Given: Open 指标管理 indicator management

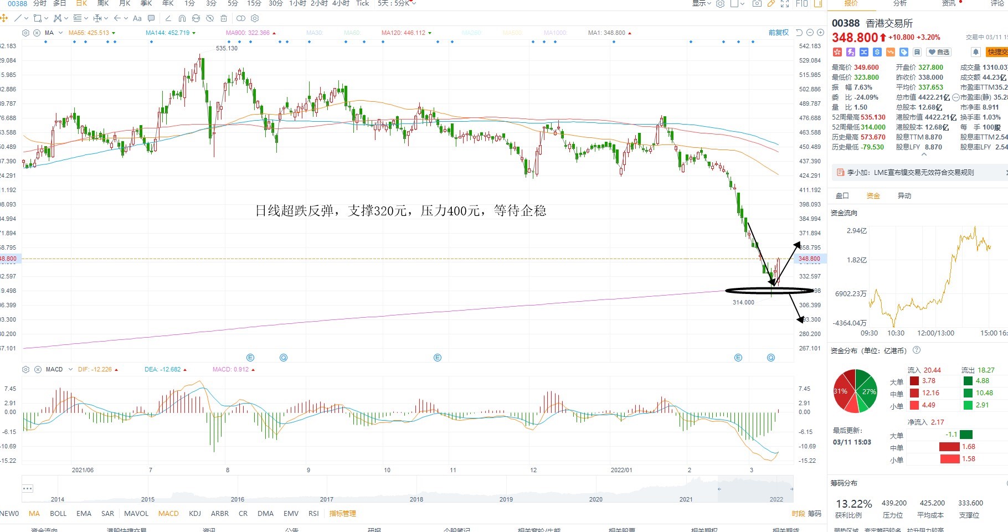Looking at the screenshot, I should pos(342,514).
